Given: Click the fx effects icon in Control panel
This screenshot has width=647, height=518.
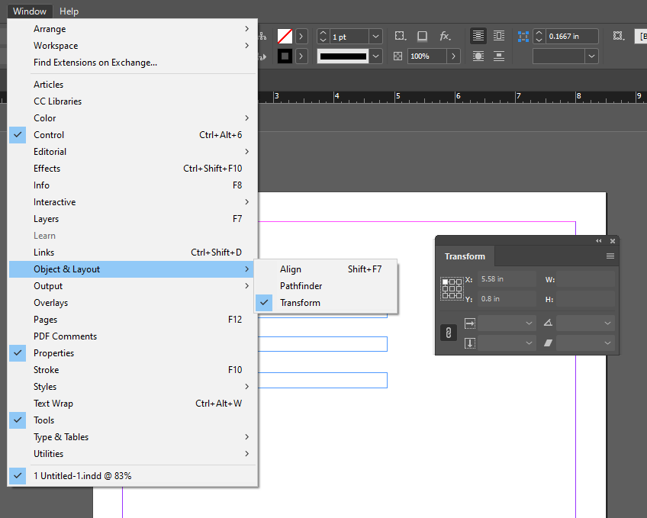Looking at the screenshot, I should [445, 35].
